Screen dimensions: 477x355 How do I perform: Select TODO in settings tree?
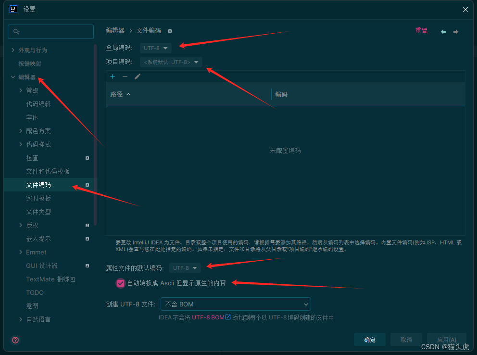[35, 292]
